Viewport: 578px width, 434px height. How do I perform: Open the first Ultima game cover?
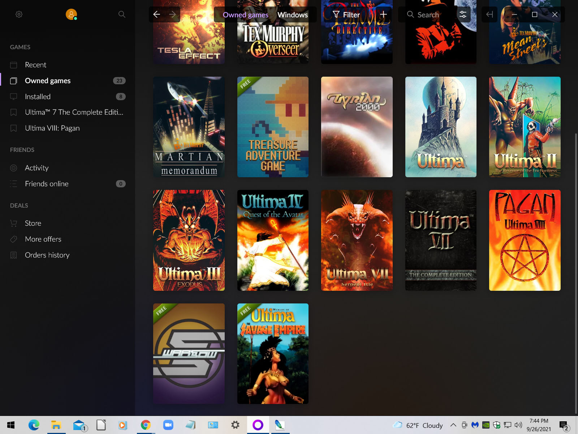pyautogui.click(x=441, y=127)
